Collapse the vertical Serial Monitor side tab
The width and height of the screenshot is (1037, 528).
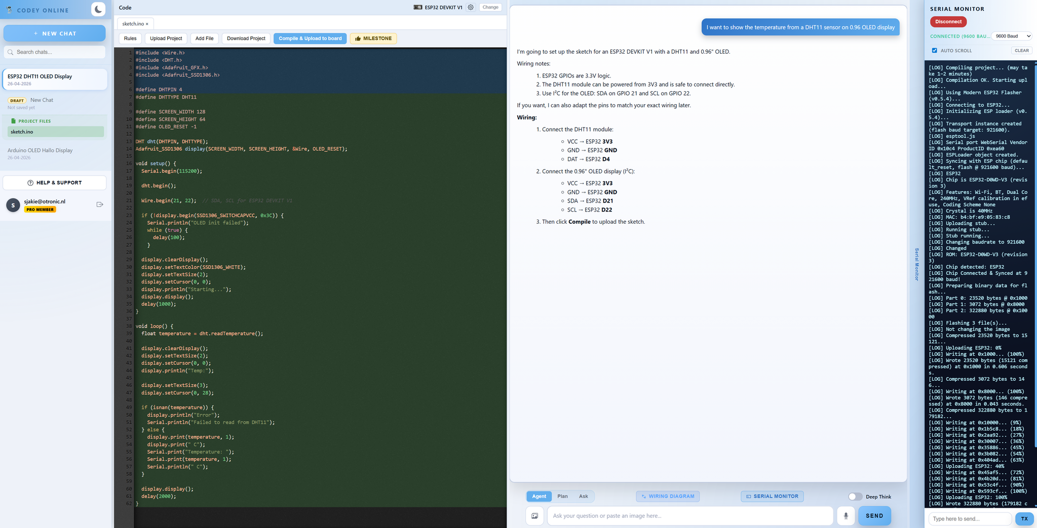916,264
